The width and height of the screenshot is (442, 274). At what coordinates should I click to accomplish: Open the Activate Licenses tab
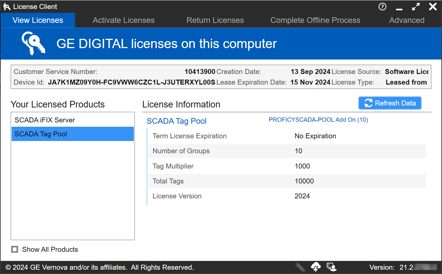[124, 20]
